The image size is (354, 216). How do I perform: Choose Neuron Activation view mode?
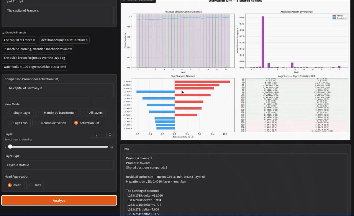coord(51,123)
